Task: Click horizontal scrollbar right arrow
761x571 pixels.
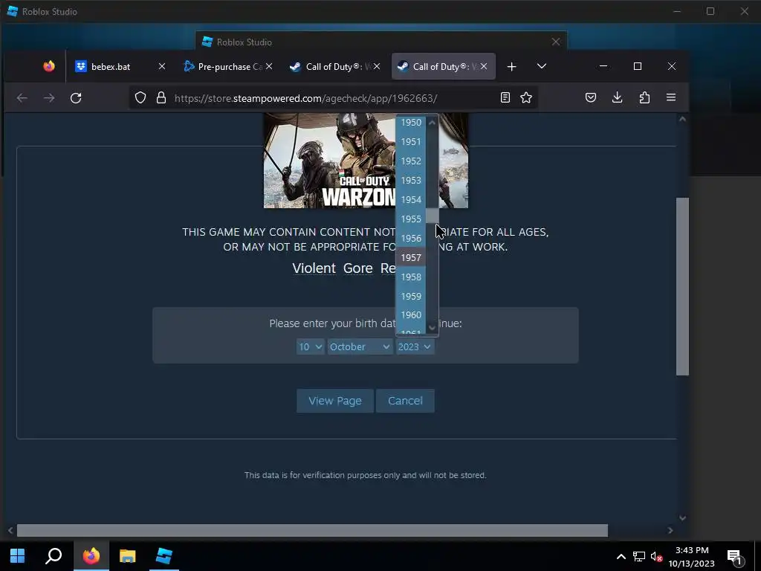Action: pyautogui.click(x=670, y=531)
